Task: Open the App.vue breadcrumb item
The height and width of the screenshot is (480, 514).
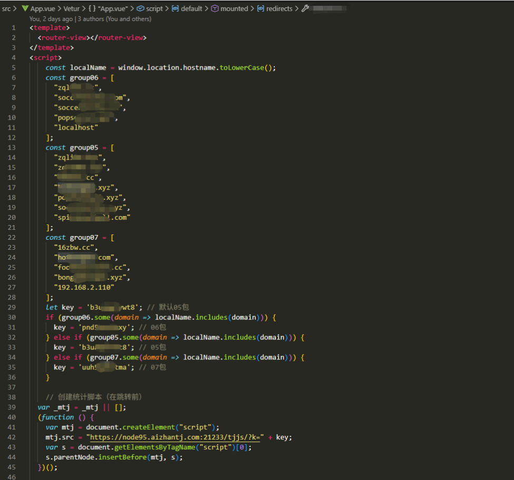Action: 43,9
